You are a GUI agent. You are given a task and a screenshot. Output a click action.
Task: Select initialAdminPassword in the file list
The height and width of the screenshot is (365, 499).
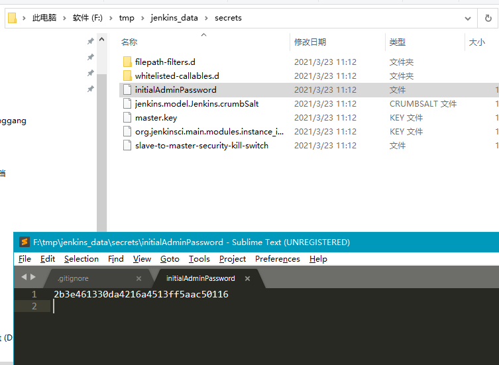176,89
